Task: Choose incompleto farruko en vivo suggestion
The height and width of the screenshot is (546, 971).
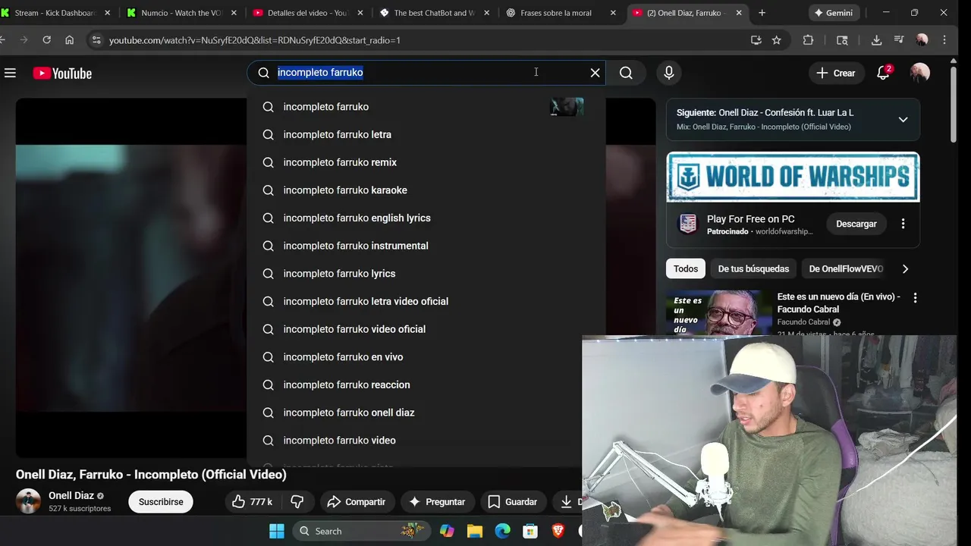Action: point(426,357)
